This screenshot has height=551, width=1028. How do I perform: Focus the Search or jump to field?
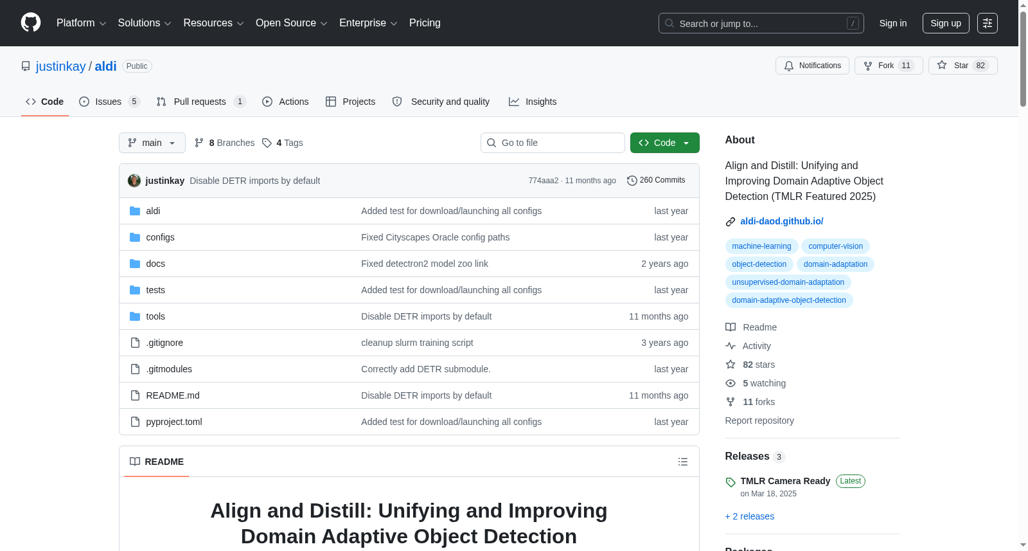[x=761, y=23]
